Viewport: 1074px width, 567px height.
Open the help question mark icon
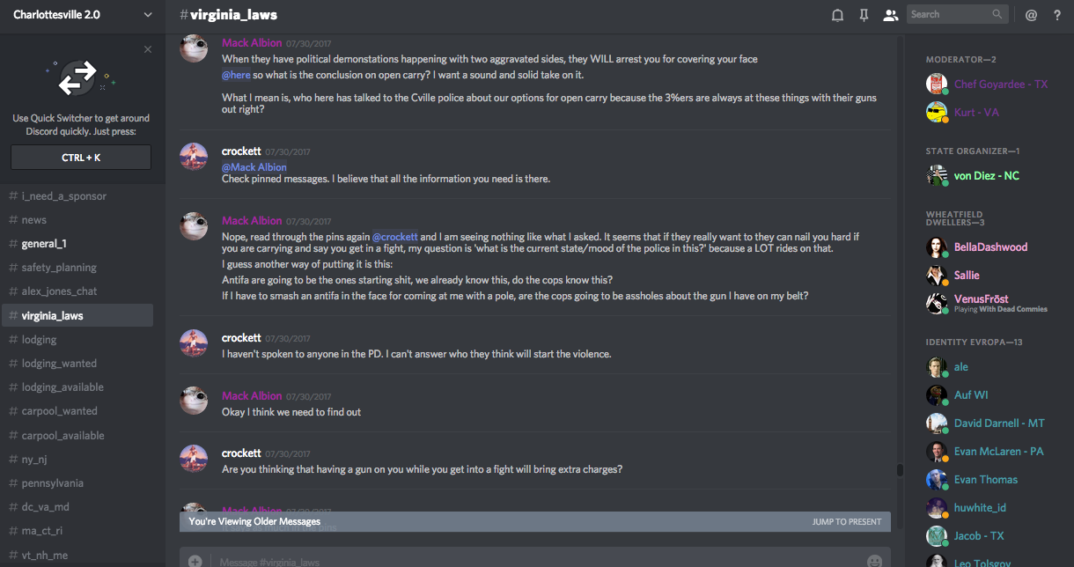coord(1057,14)
